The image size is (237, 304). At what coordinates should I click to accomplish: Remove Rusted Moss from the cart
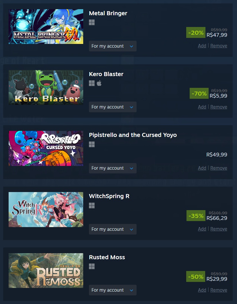point(219,290)
